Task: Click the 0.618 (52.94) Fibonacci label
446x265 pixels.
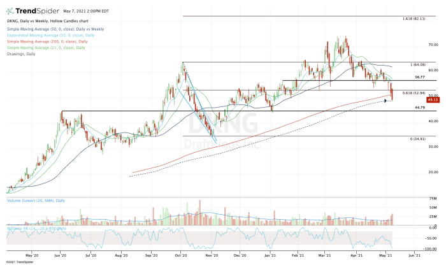Action: [x=414, y=93]
